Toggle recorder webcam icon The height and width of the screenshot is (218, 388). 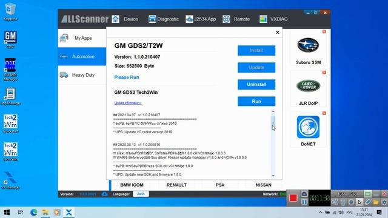[351, 202]
